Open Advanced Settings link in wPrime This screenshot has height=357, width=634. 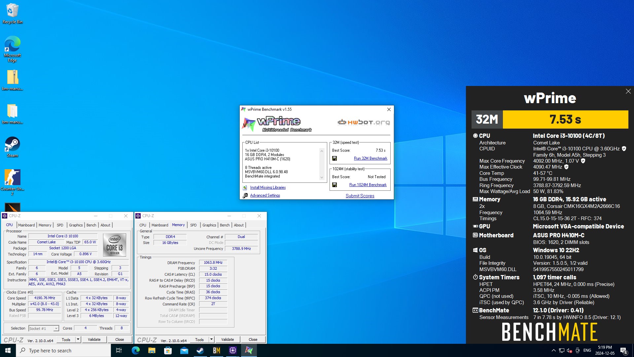[x=265, y=196]
